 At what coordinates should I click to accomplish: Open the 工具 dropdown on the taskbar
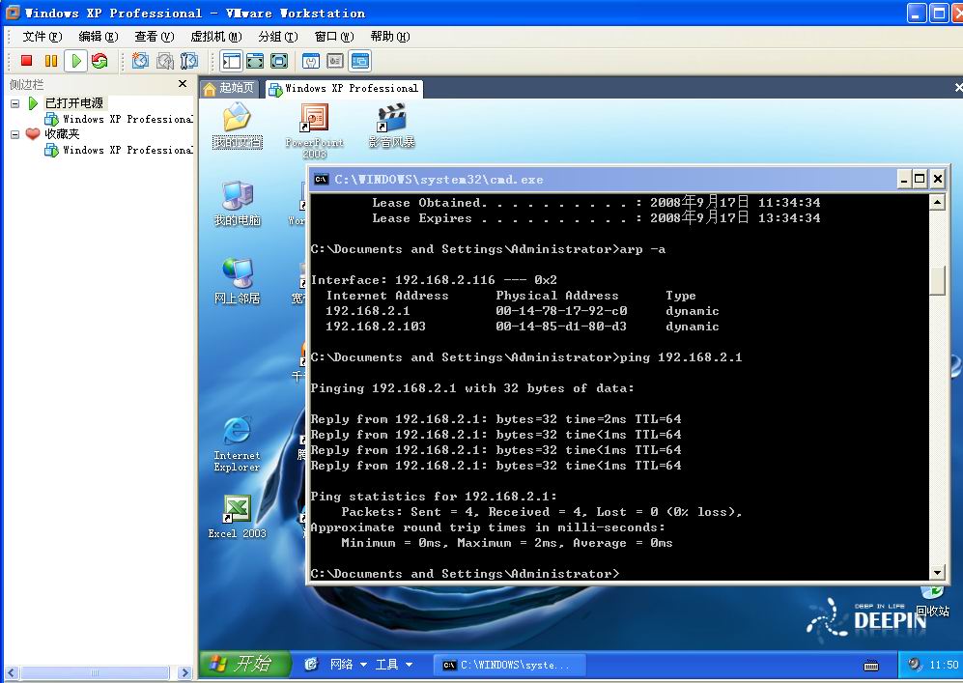[394, 664]
